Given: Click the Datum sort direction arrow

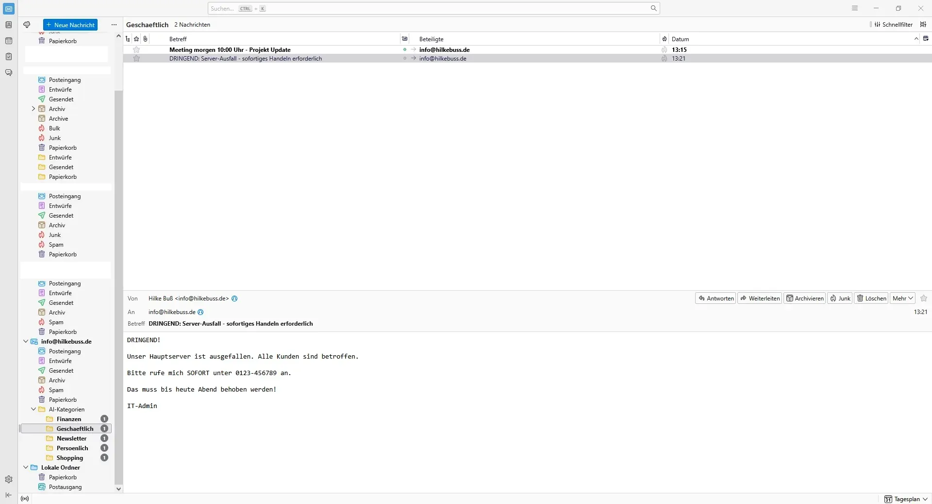Looking at the screenshot, I should click(x=916, y=39).
